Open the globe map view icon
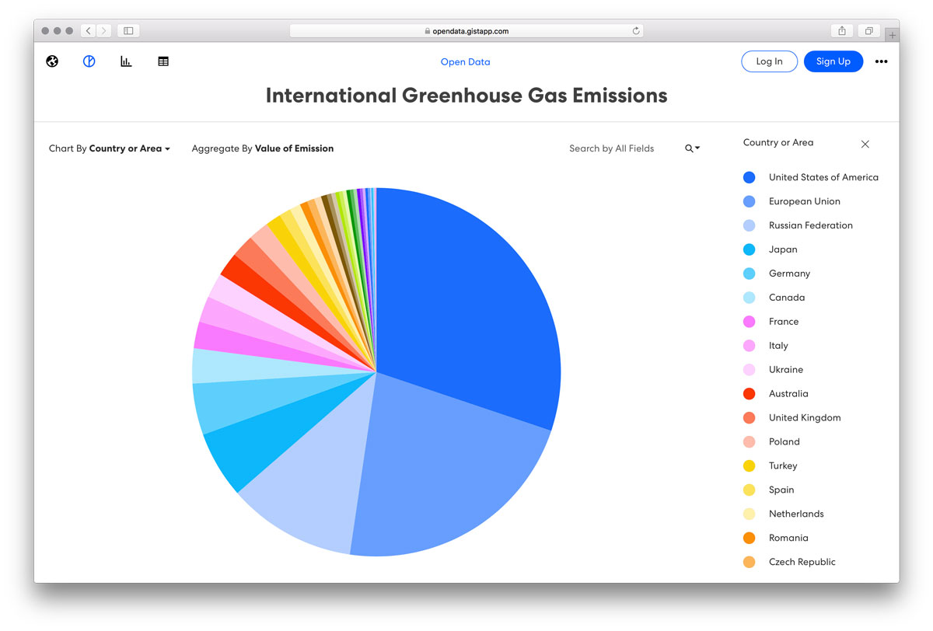The height and width of the screenshot is (631, 933). 52,61
